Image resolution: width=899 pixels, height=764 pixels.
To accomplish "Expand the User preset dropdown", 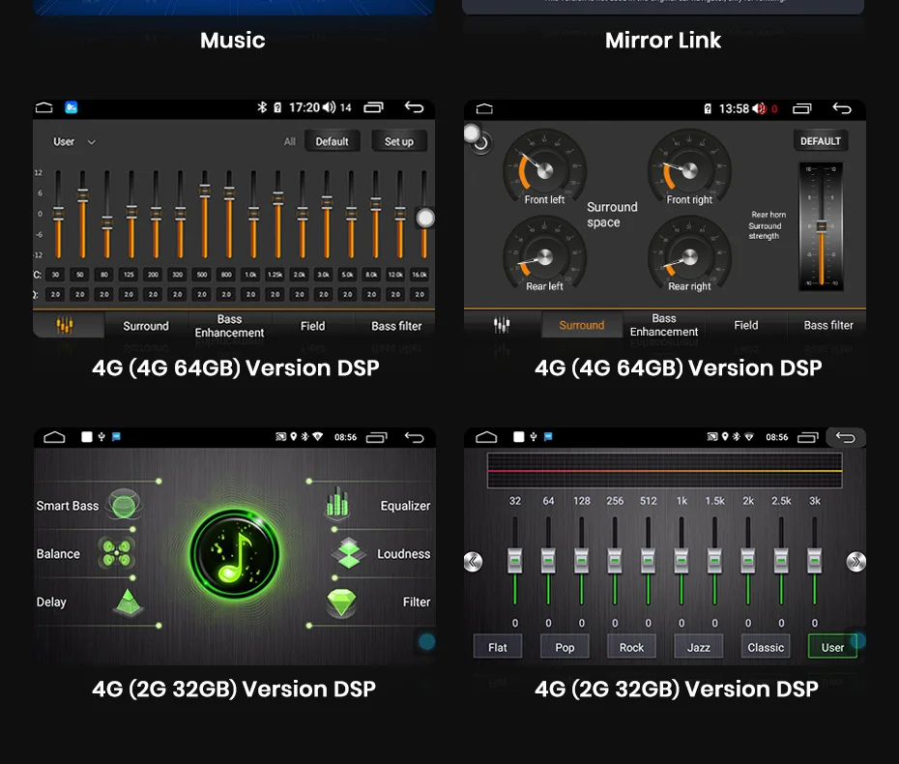I will pos(74,141).
